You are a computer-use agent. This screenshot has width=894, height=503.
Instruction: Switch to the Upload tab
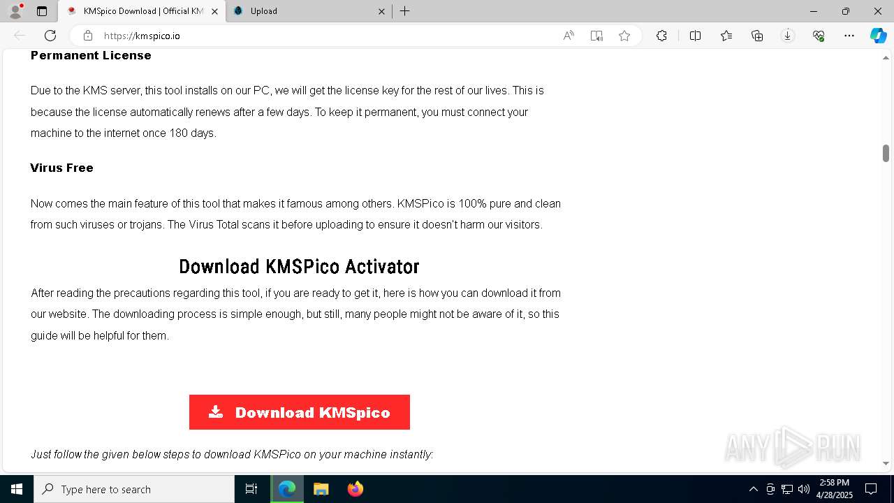pos(311,11)
